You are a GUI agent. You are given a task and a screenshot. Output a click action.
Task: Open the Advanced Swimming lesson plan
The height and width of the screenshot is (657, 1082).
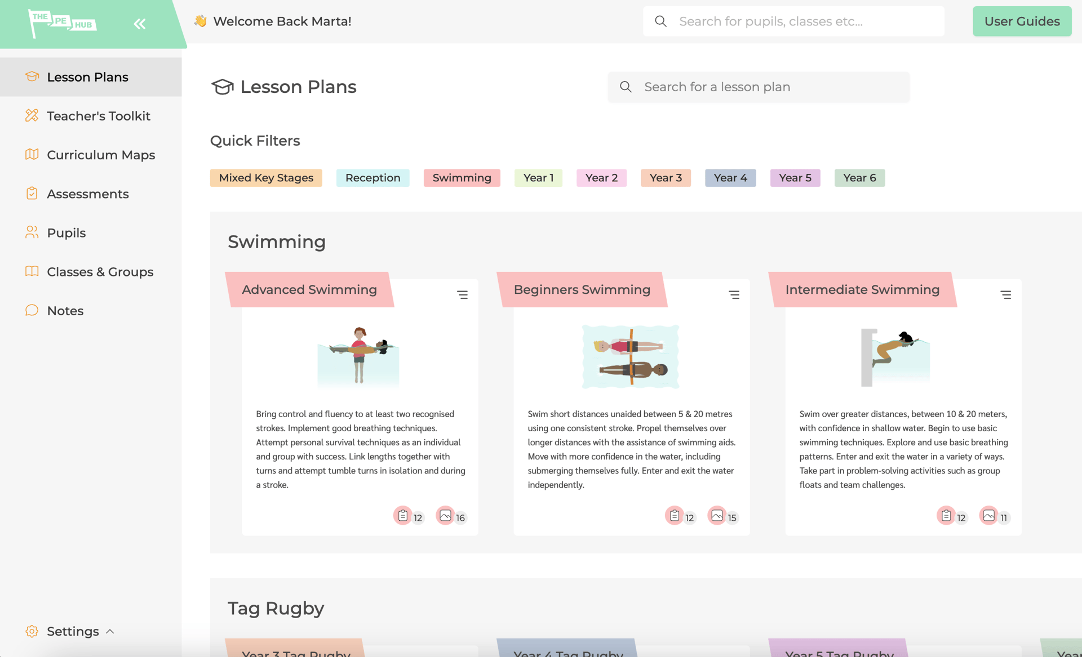tap(309, 289)
